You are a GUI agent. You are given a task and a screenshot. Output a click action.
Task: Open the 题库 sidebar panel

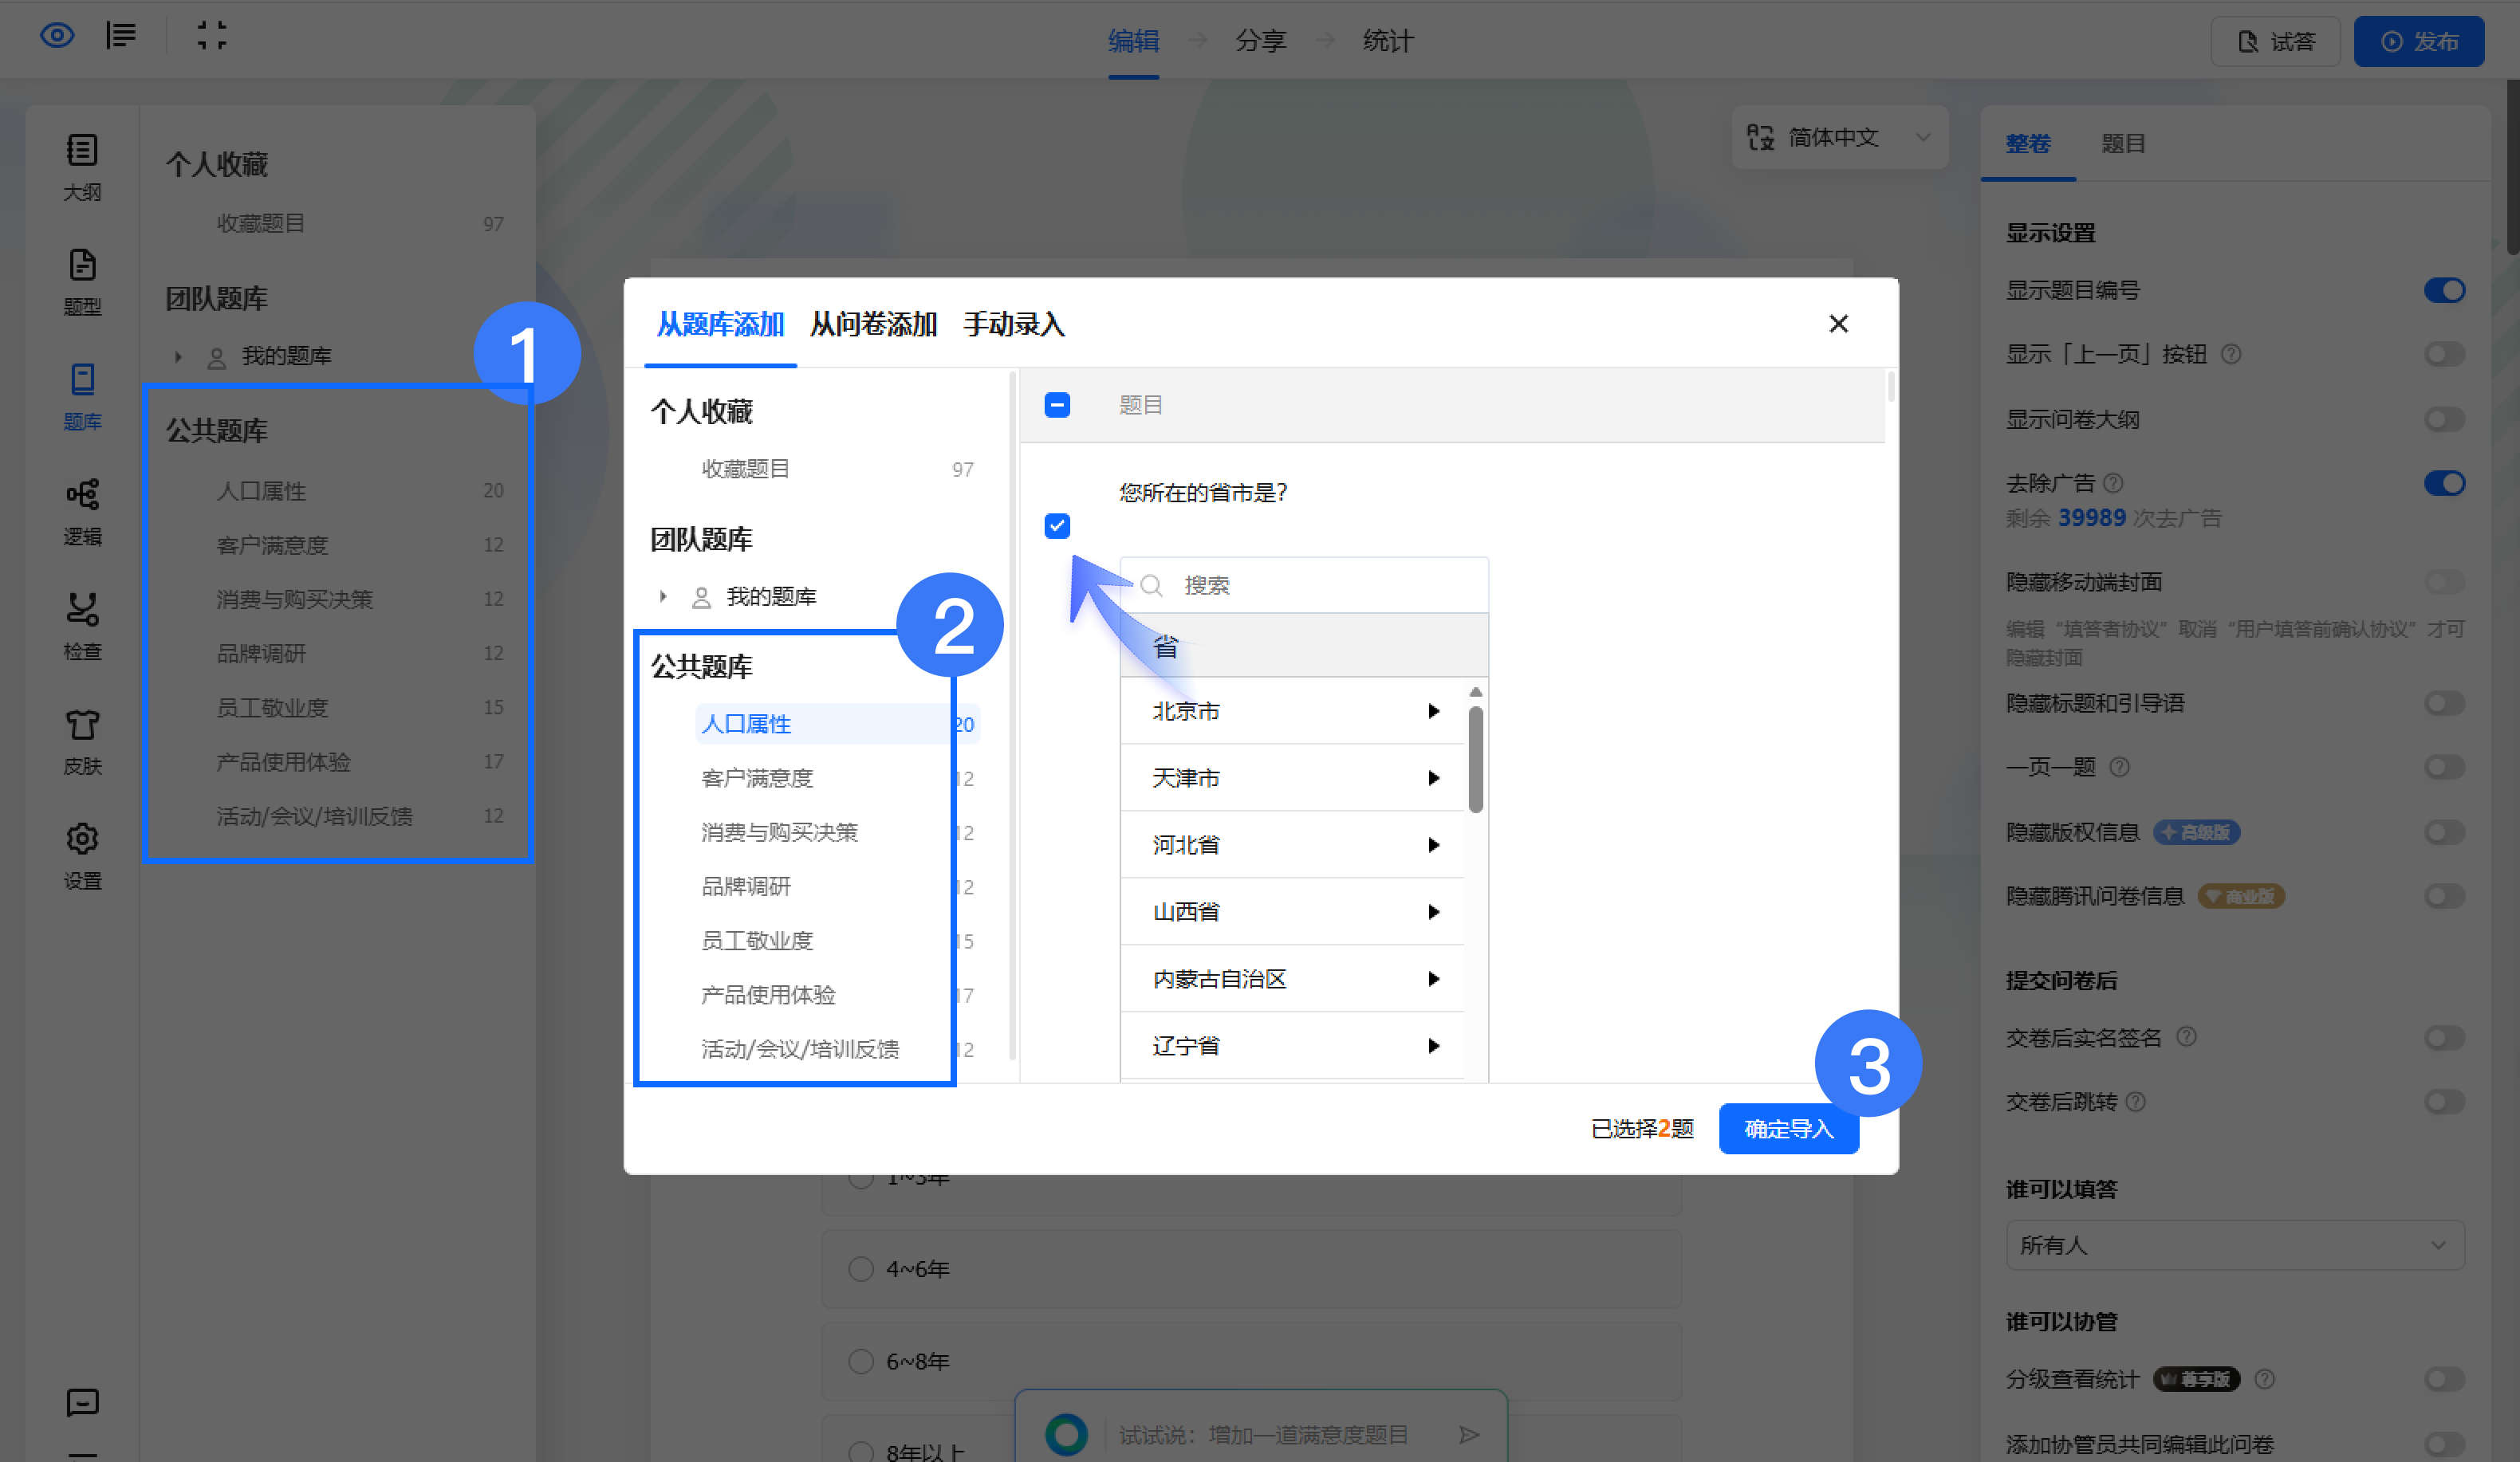pos(82,397)
